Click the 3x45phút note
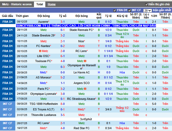The height and width of the screenshot is (131, 172). (86, 119)
